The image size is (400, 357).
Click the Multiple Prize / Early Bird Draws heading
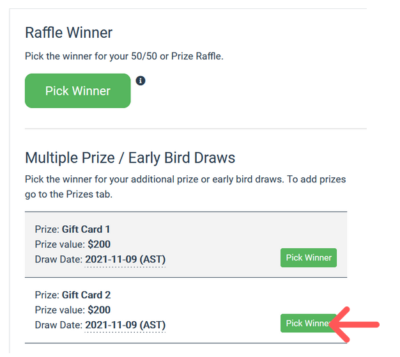pos(130,157)
